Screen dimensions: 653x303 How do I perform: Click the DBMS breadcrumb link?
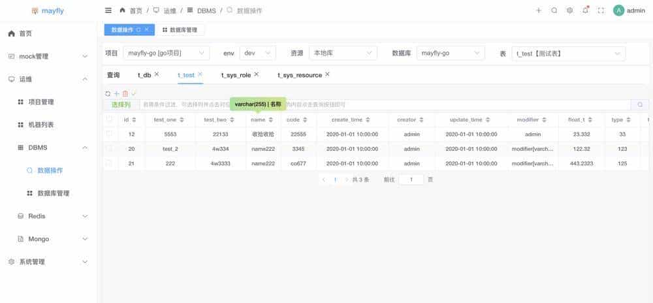[x=206, y=11]
